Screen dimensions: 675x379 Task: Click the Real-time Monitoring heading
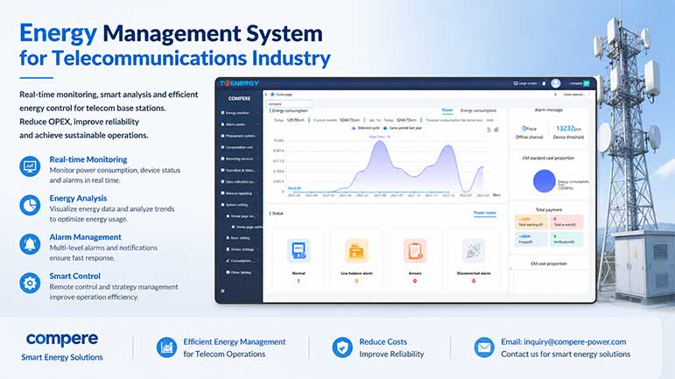tap(88, 159)
